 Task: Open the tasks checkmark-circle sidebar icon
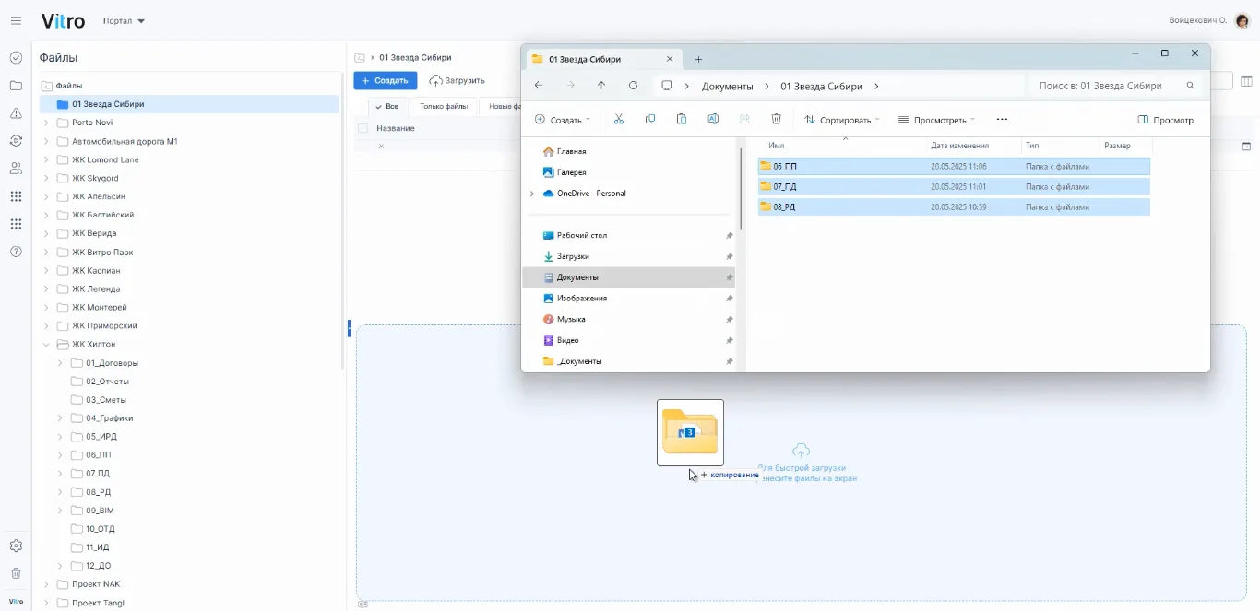coord(16,58)
